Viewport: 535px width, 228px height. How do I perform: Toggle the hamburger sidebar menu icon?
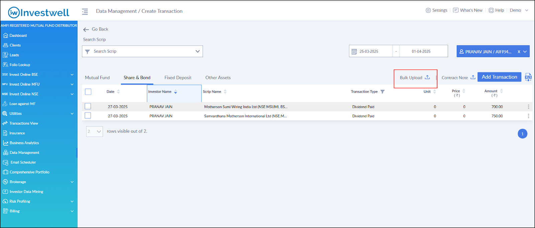85,12
